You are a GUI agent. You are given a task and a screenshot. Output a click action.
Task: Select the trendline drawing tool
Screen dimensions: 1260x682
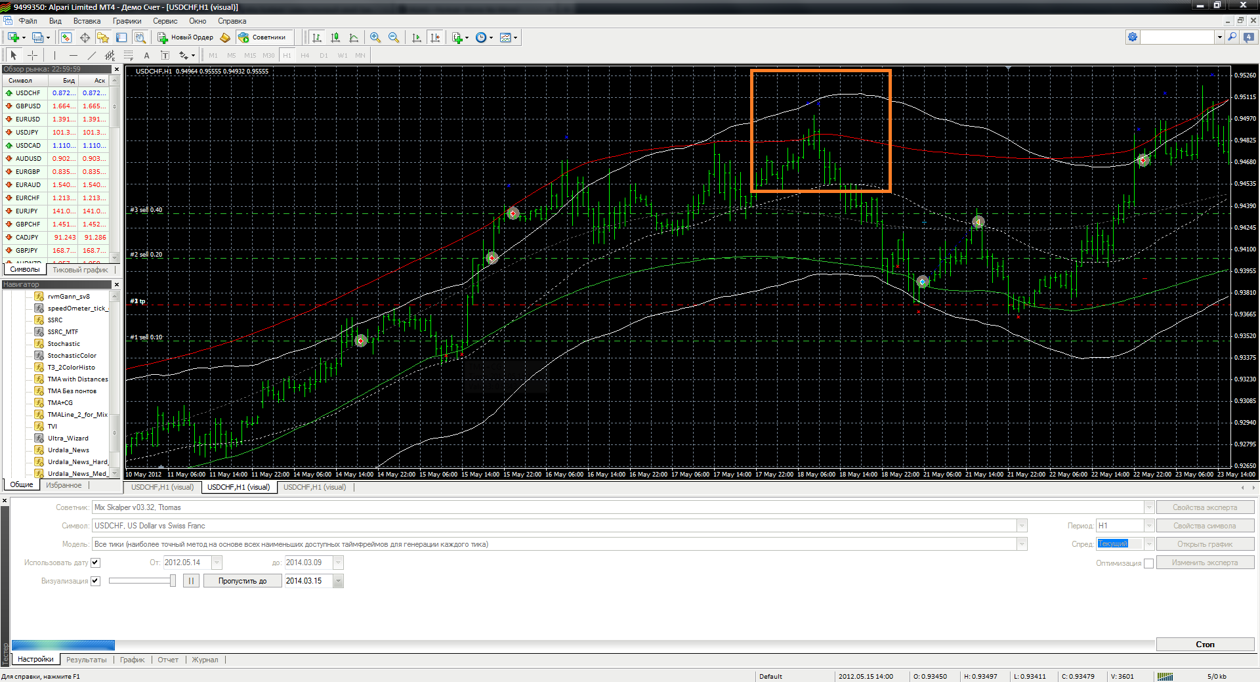[x=91, y=55]
